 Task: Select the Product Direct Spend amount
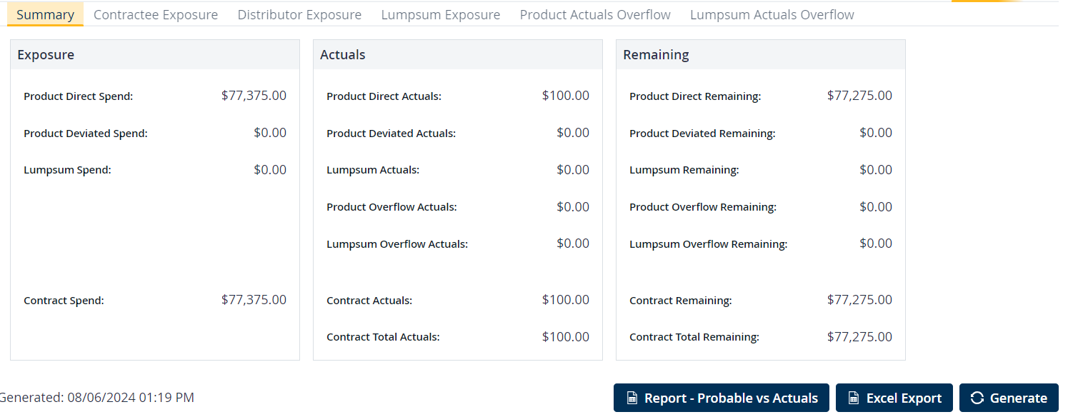click(x=254, y=96)
